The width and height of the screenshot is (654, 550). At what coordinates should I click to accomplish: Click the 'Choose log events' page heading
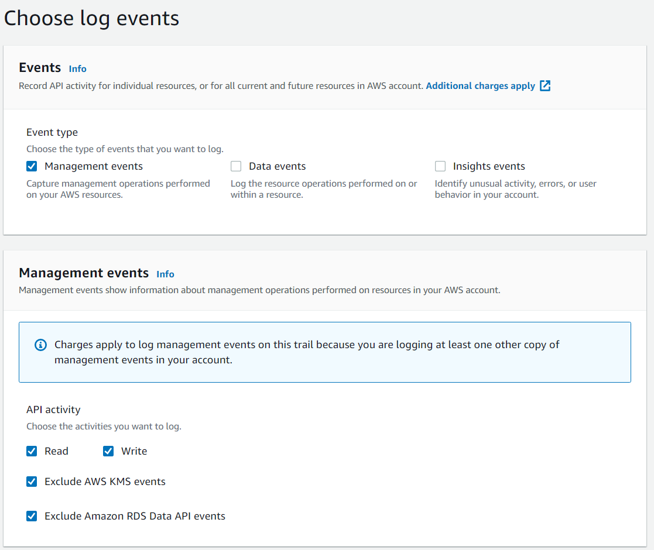[x=91, y=18]
